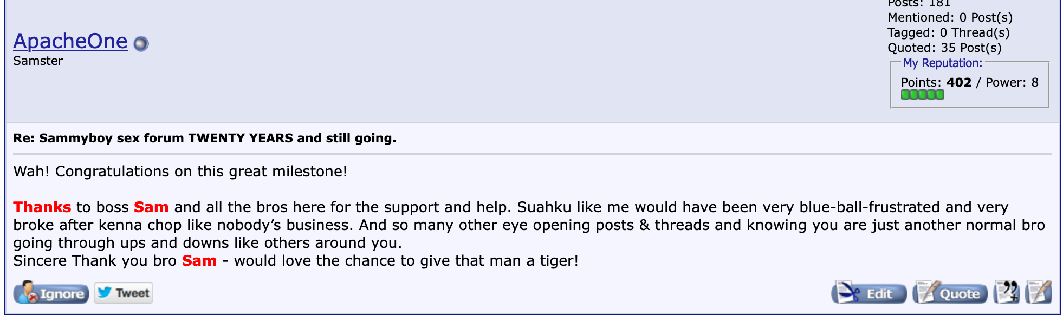Click the reputation Points 402 value
Viewport: 1063px width, 315px height.
(958, 82)
